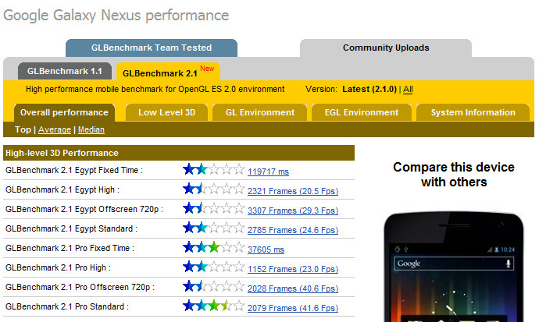Click the GLBenchmark 2.1 Egypt High label
Screen dimensions: 539x322
coord(62,189)
